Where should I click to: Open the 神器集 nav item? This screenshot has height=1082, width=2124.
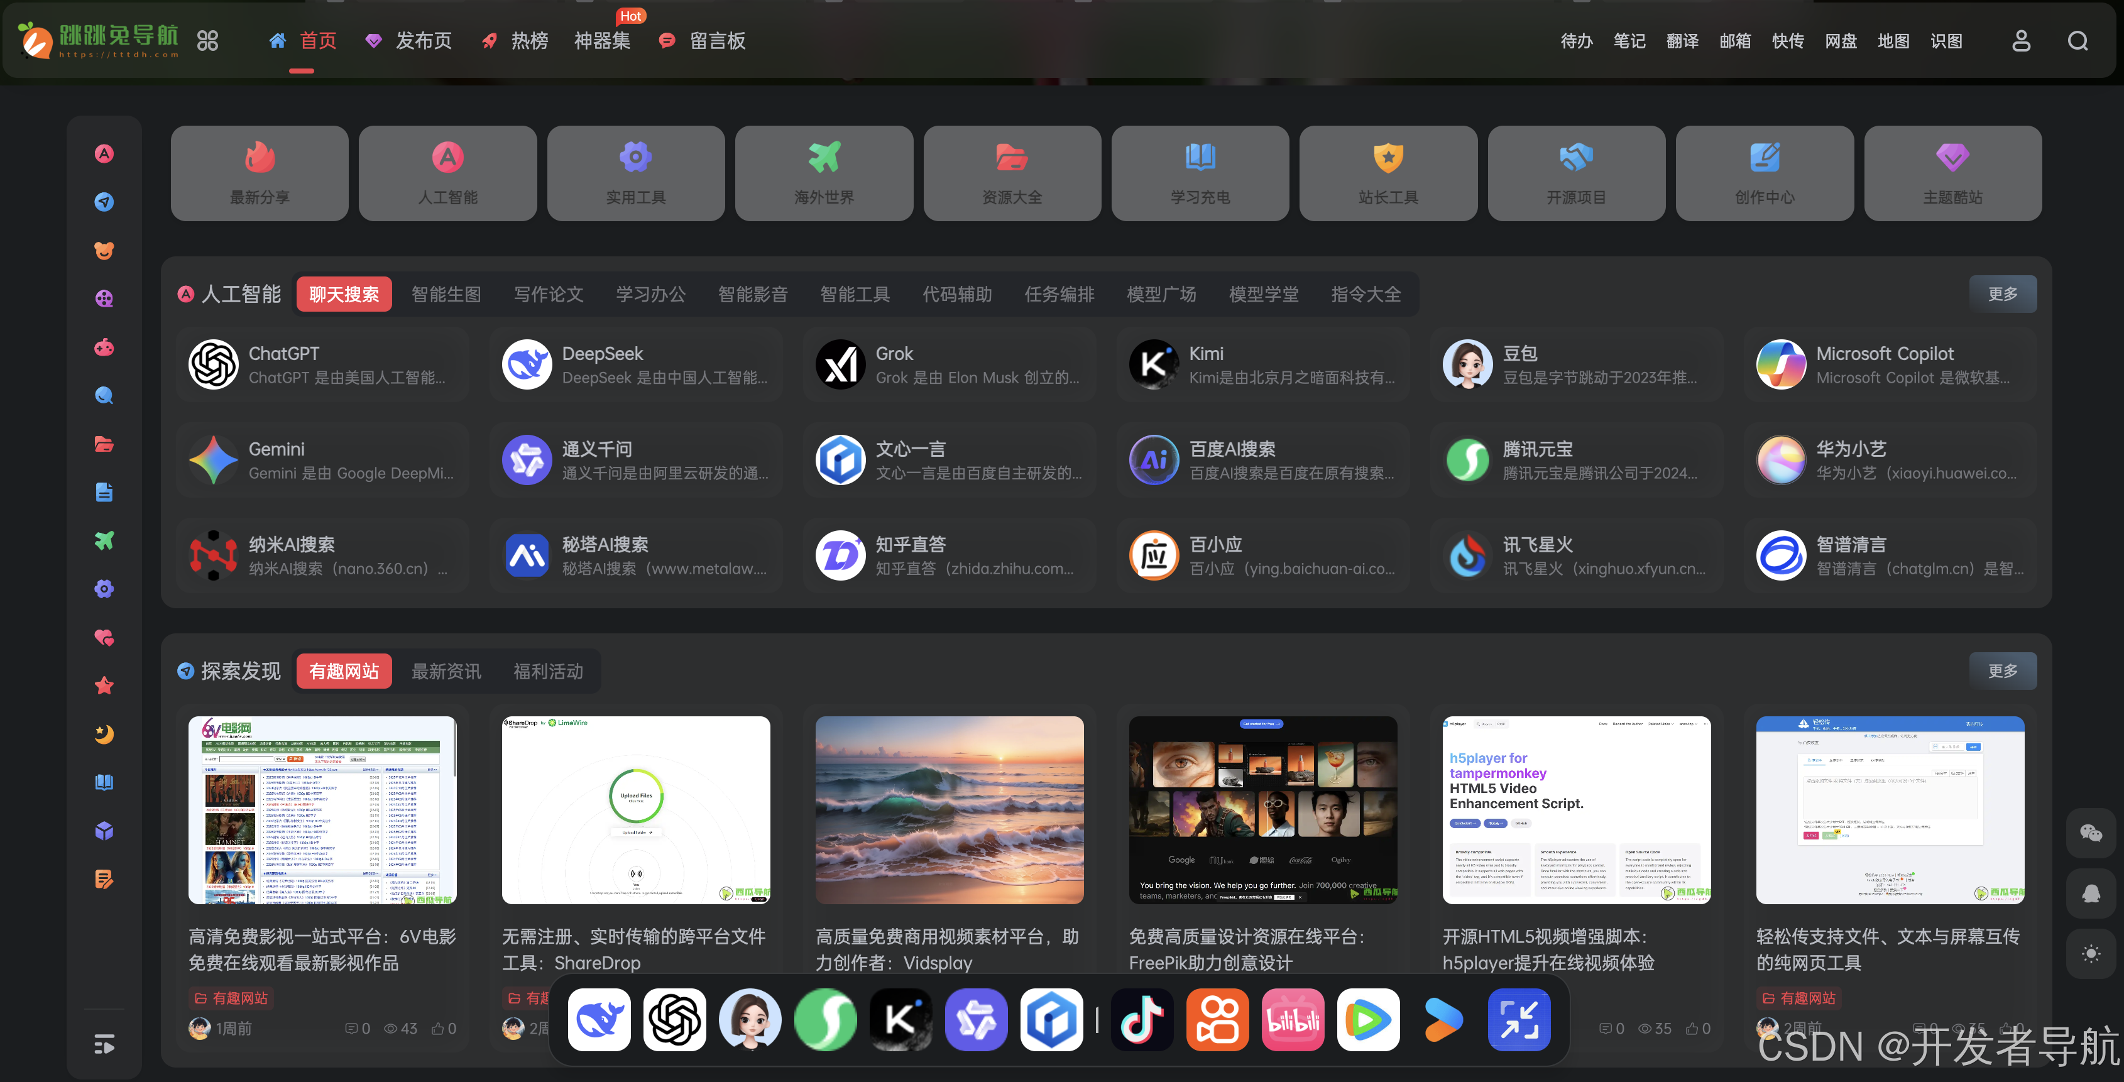pyautogui.click(x=603, y=40)
